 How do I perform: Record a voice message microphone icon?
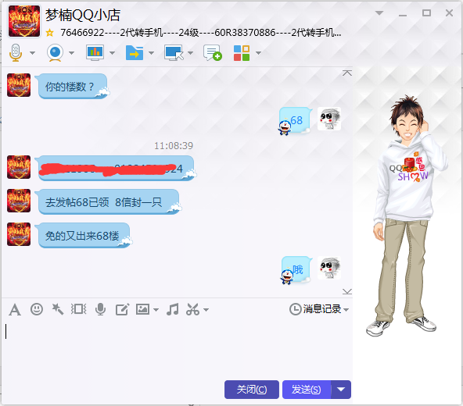pos(100,309)
